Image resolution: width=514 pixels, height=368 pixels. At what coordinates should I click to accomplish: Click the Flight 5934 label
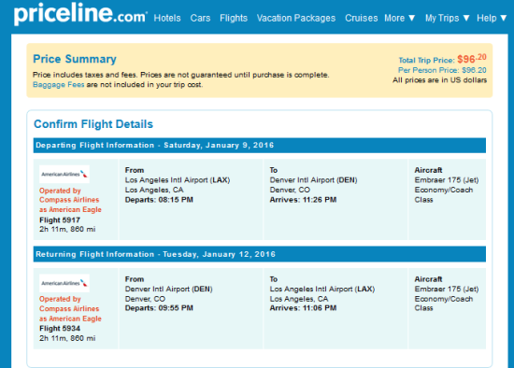click(60, 329)
